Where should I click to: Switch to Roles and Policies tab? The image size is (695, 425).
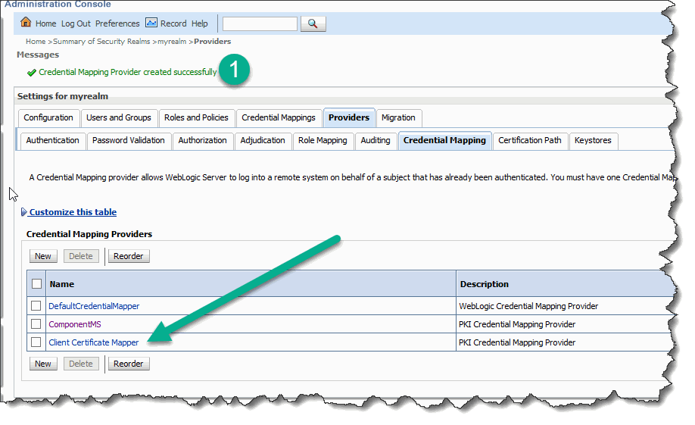(196, 117)
